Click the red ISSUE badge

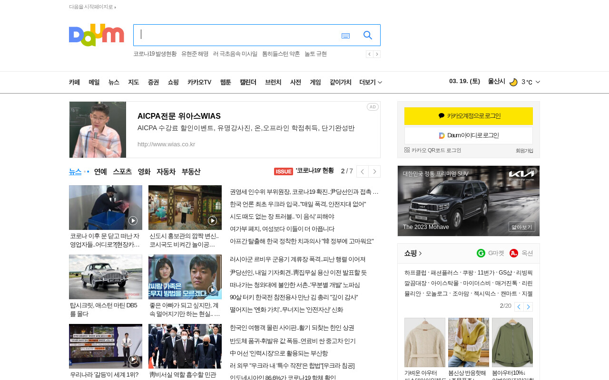point(284,171)
